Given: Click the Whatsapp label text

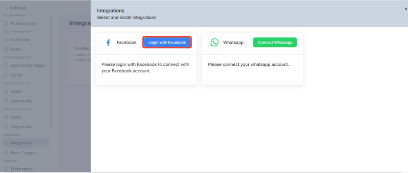Looking at the screenshot, I should [233, 42].
